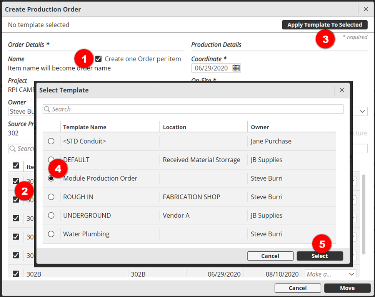Toggle the select-all items header checkbox

click(16, 165)
